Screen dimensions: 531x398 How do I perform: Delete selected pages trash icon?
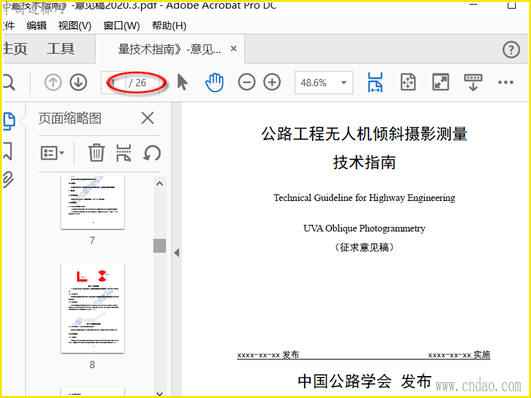coord(96,153)
